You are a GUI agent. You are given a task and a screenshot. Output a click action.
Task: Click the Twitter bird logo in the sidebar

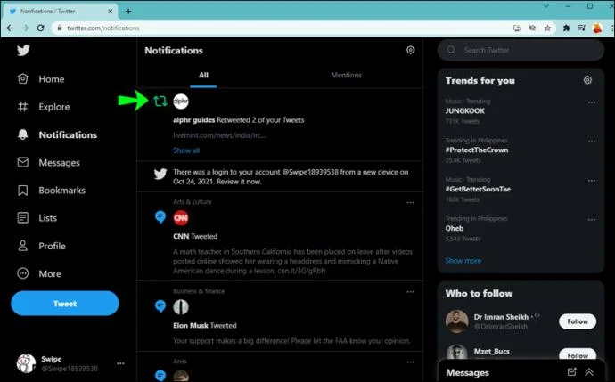click(x=23, y=50)
